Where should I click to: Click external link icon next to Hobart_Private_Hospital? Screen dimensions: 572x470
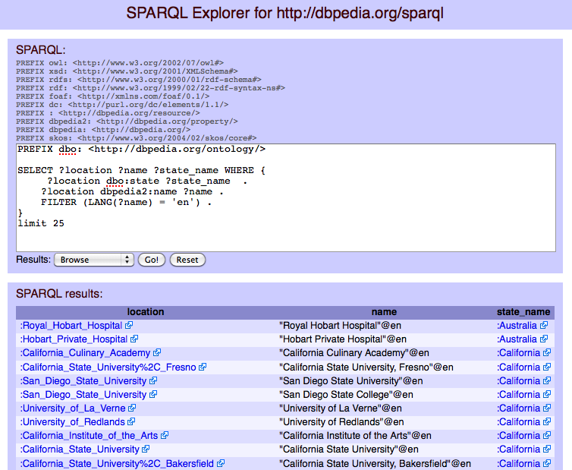point(134,339)
